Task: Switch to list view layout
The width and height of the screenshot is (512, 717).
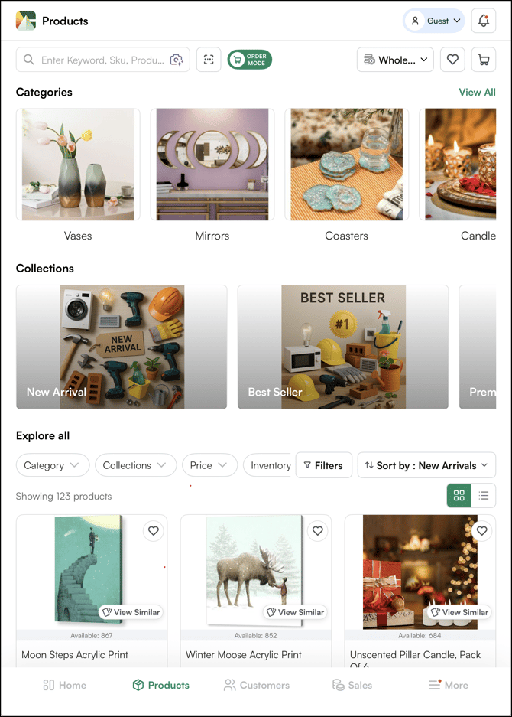Action: tap(484, 496)
